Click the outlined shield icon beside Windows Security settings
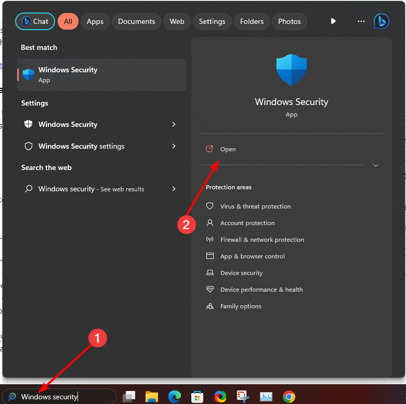This screenshot has height=404, width=406. [29, 146]
